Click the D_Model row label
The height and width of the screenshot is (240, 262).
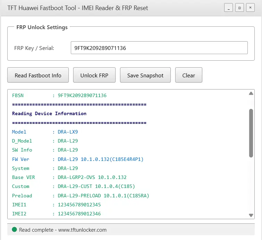(x=22, y=141)
